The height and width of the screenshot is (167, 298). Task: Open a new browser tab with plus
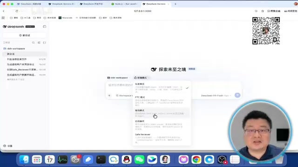point(176,4)
